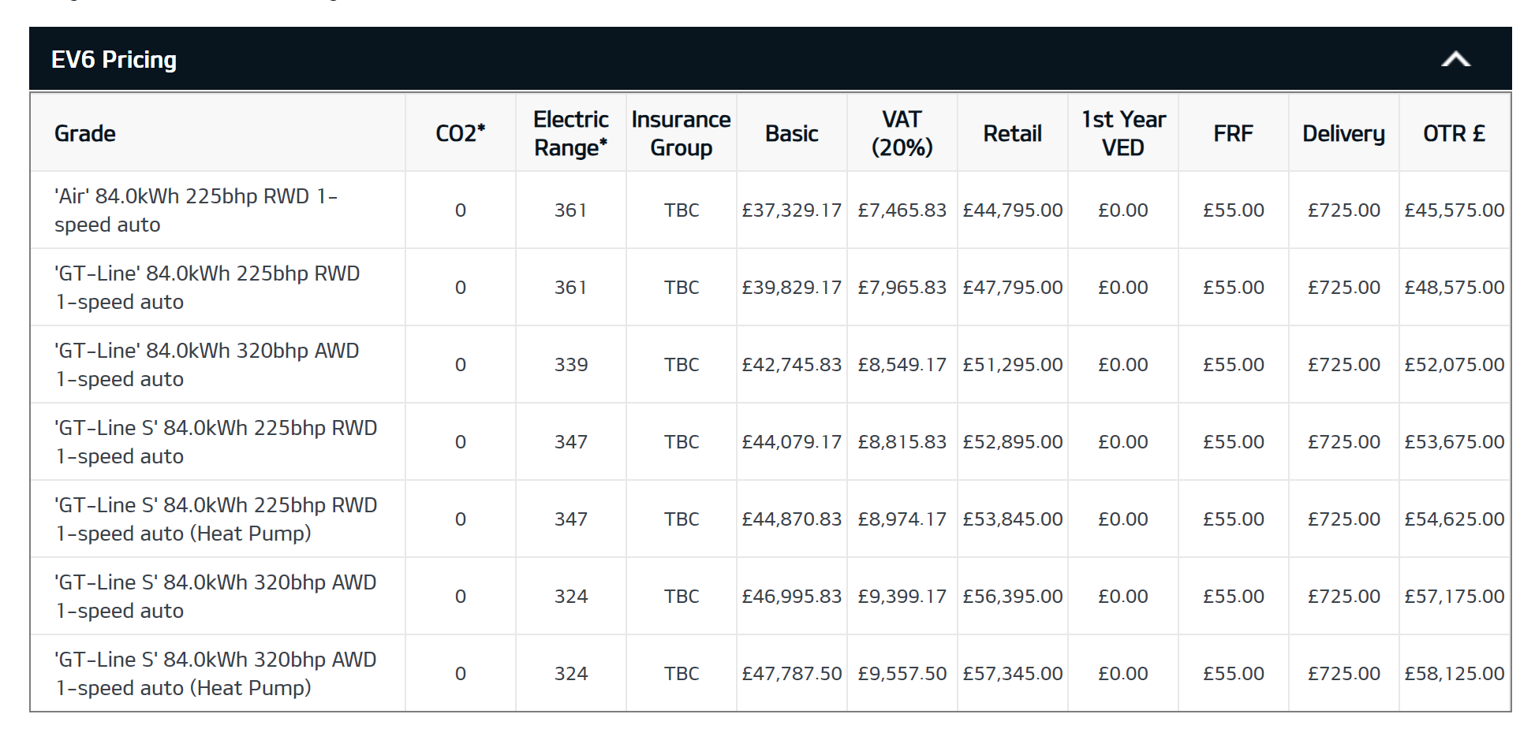Select the Basic column header

792,134
